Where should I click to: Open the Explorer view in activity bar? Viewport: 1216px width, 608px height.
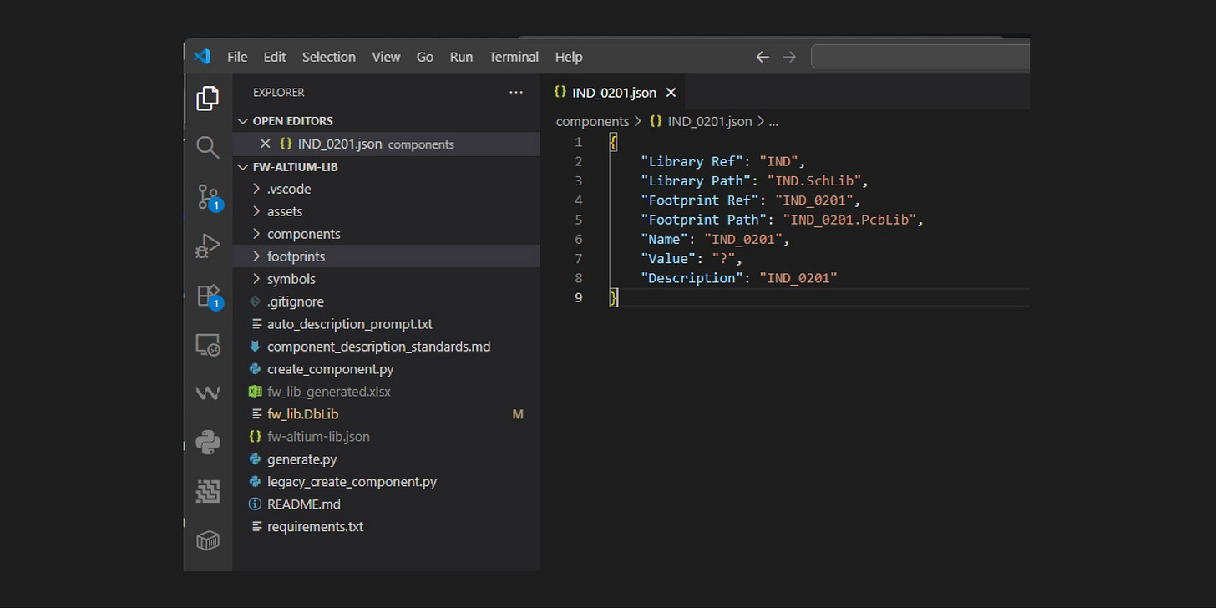[x=207, y=99]
